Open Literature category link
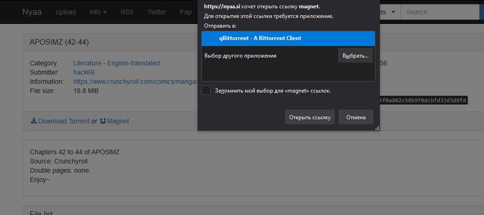 pyautogui.click(x=87, y=63)
